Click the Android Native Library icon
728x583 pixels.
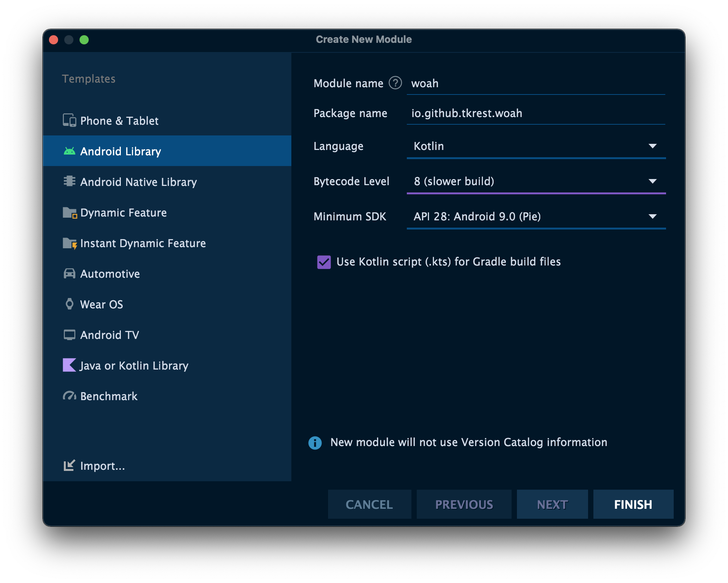69,181
